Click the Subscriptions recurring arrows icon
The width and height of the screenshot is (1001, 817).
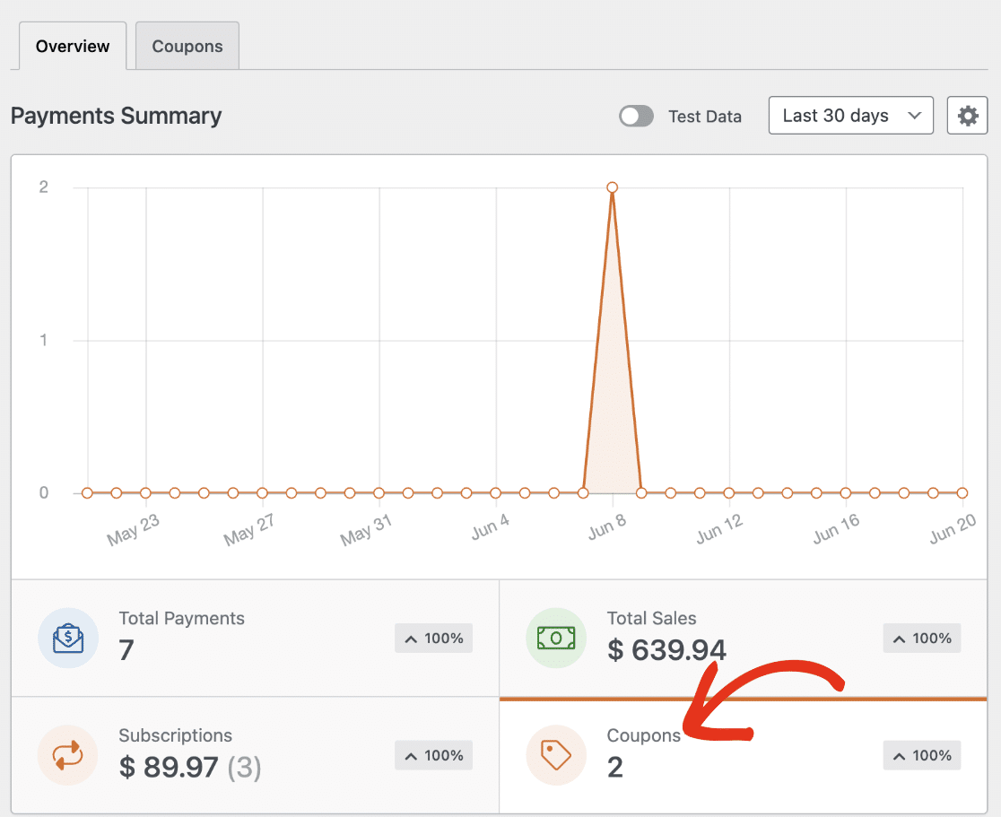click(x=67, y=755)
